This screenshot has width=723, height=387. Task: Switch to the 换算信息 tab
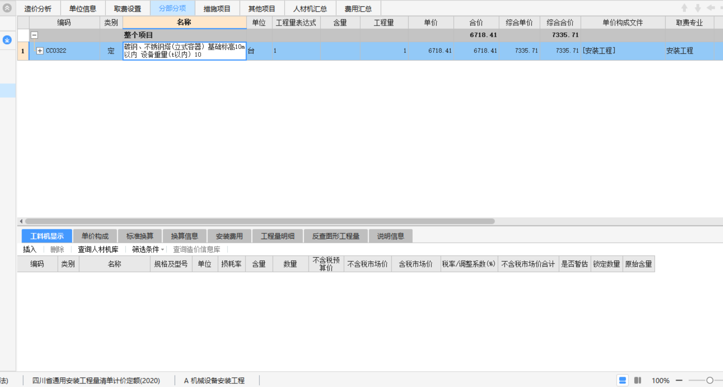[x=185, y=236]
